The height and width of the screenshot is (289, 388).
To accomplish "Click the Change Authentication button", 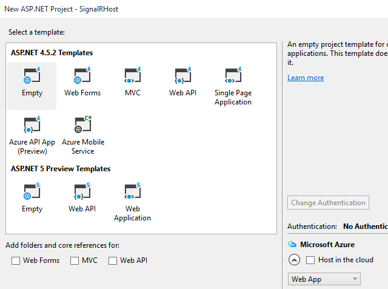I will (x=328, y=203).
